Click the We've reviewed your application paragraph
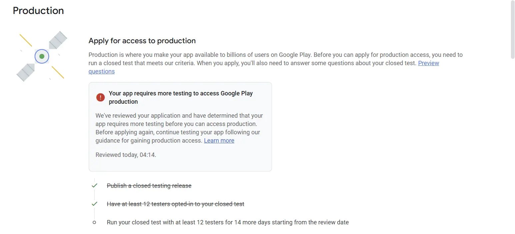515x234 pixels. point(179,128)
